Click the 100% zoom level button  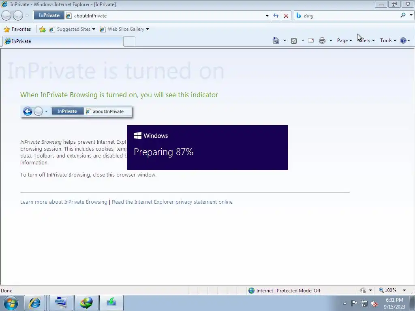pos(388,290)
